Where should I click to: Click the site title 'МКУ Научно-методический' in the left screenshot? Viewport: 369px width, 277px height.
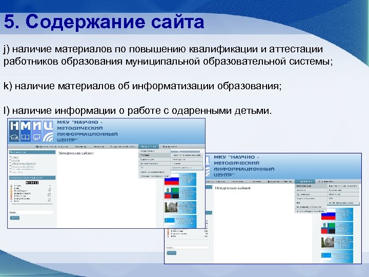(x=87, y=131)
